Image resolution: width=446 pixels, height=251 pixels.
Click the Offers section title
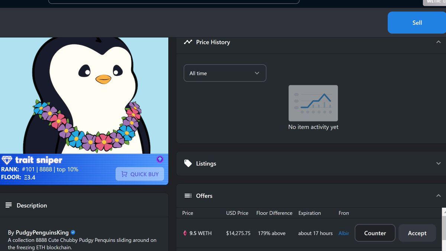[x=204, y=196]
